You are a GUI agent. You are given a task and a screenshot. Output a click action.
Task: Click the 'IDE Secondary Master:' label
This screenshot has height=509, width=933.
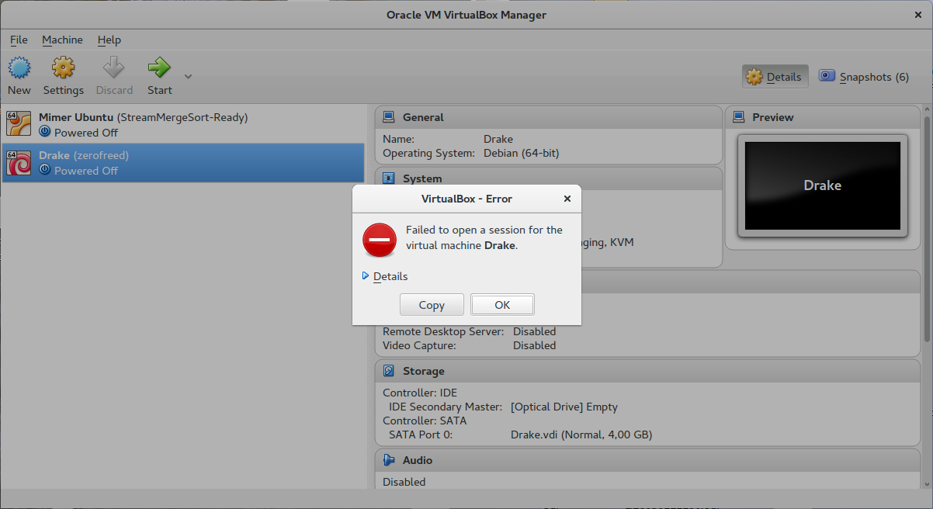(445, 407)
